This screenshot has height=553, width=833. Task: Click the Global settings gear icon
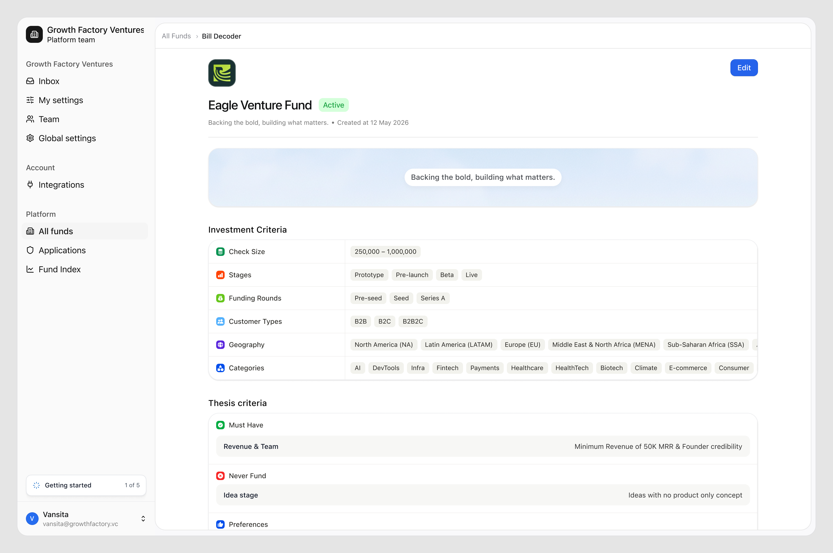[30, 138]
